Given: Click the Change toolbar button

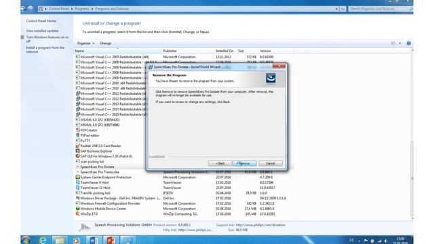Looking at the screenshot, I should coord(105,43).
